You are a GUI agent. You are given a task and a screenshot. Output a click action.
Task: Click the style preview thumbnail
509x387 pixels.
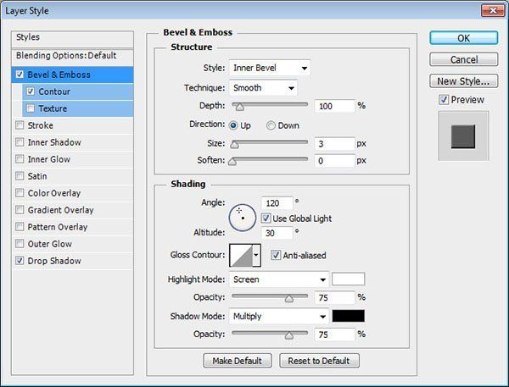pyautogui.click(x=463, y=135)
